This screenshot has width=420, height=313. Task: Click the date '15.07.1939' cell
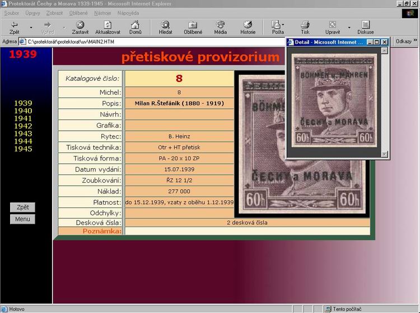[179, 169]
